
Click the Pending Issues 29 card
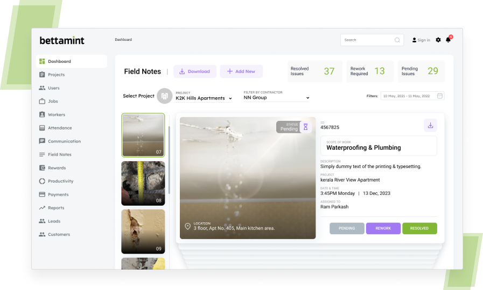point(421,71)
